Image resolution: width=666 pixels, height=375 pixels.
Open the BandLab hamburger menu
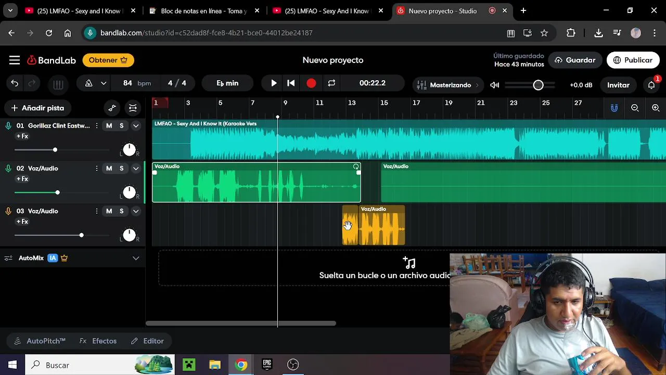(15, 60)
